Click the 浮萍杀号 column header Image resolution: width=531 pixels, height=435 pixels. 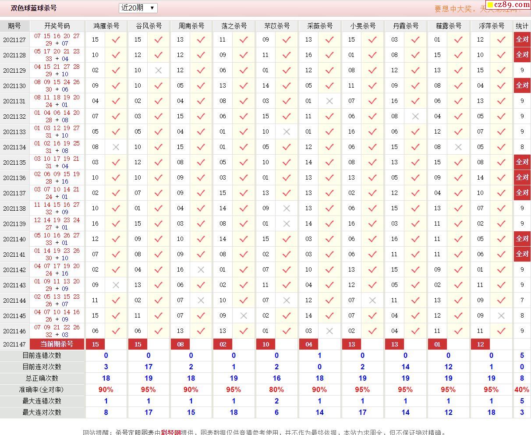pos(492,26)
